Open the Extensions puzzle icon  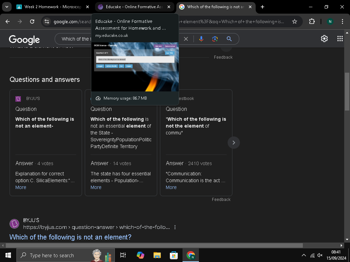pos(312,21)
